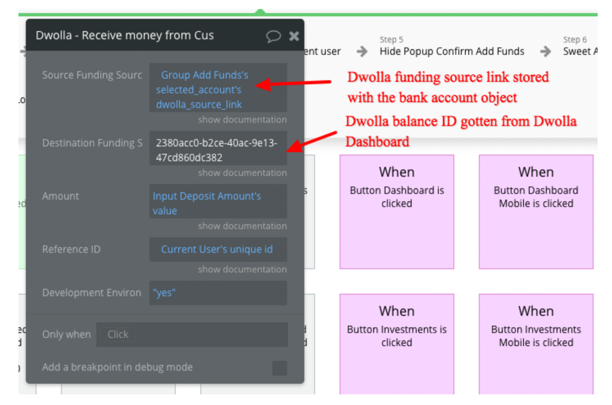Open the Button Dashboard is clicked event
The height and width of the screenshot is (405, 612).
[x=397, y=212]
